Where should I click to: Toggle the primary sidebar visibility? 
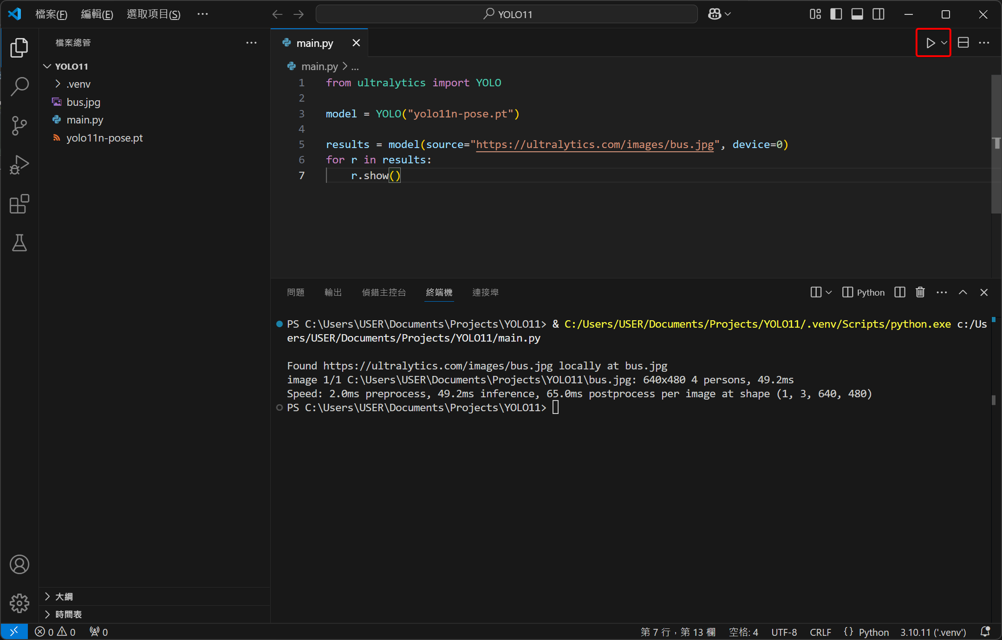(x=836, y=14)
